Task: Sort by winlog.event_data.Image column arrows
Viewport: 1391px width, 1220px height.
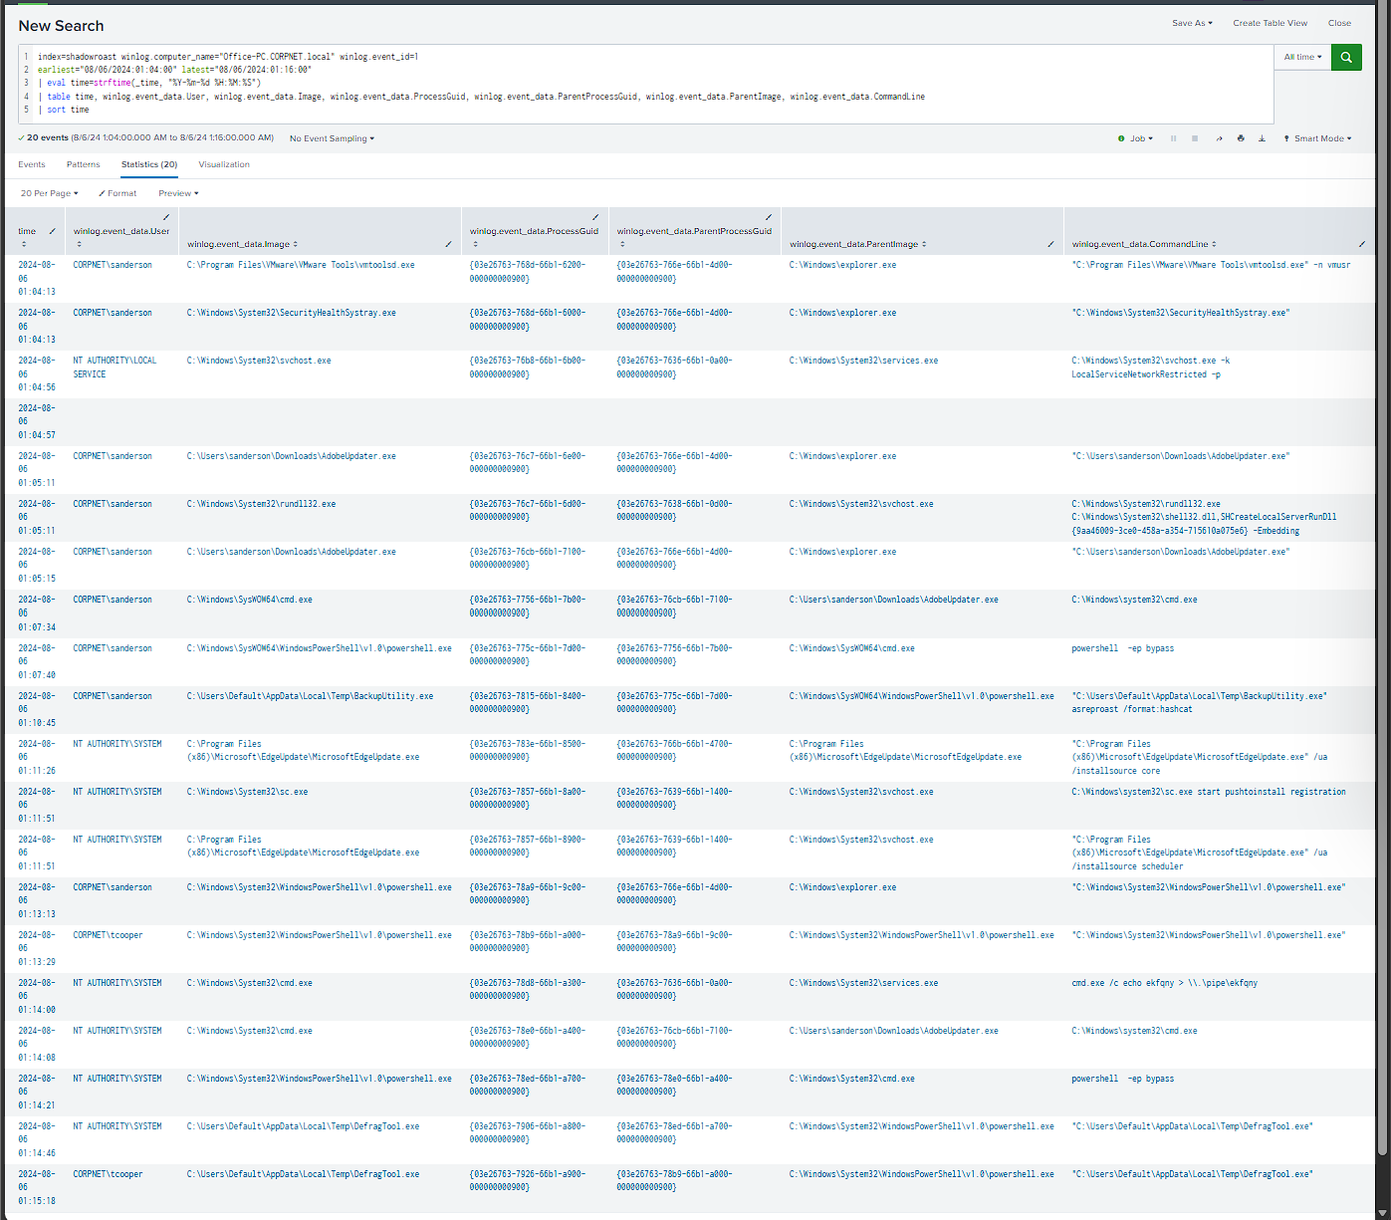Action: click(x=296, y=244)
